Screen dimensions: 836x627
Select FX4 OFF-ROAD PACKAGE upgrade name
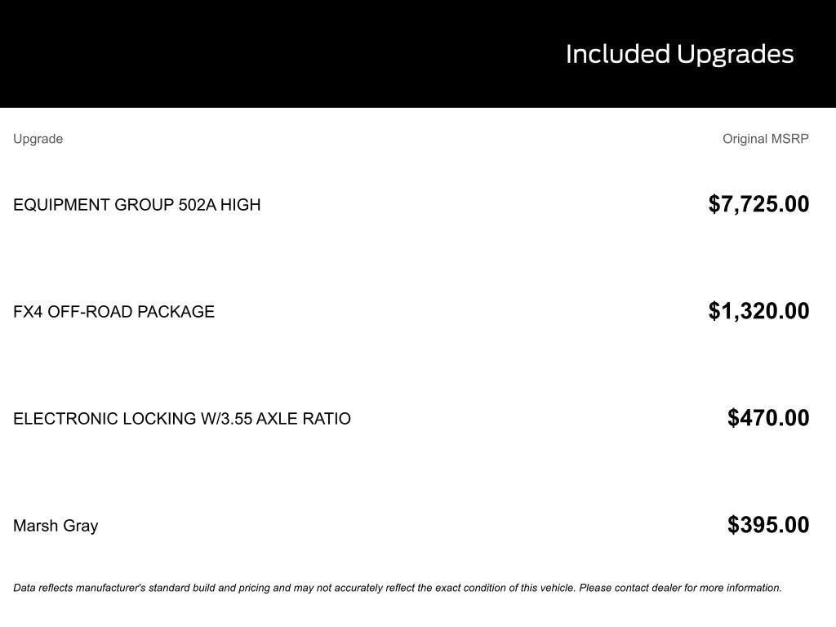pos(113,312)
